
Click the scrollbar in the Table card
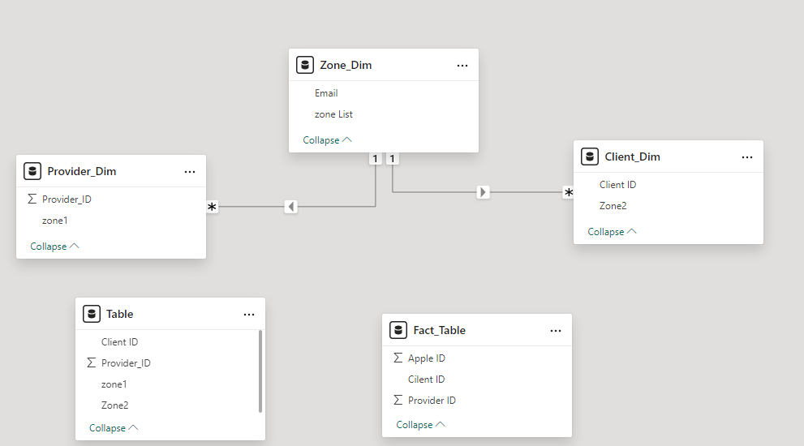pos(260,371)
